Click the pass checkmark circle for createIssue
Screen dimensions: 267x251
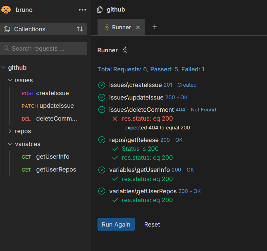pos(102,85)
